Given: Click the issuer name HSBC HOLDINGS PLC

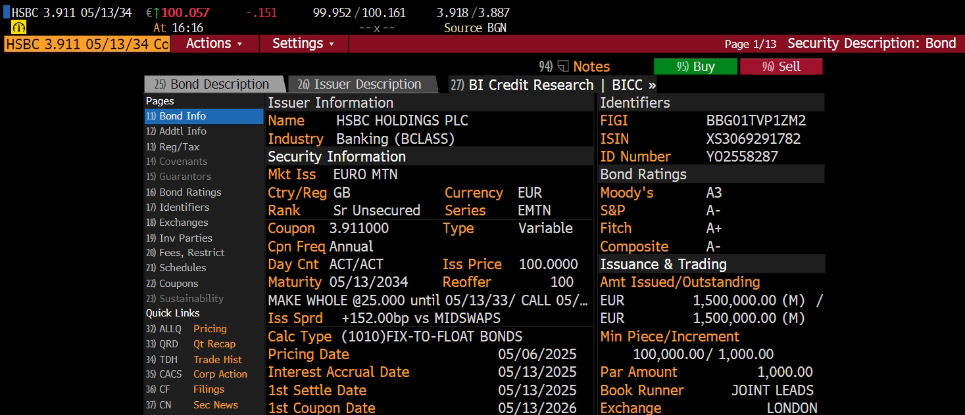Looking at the screenshot, I should click(x=402, y=121).
